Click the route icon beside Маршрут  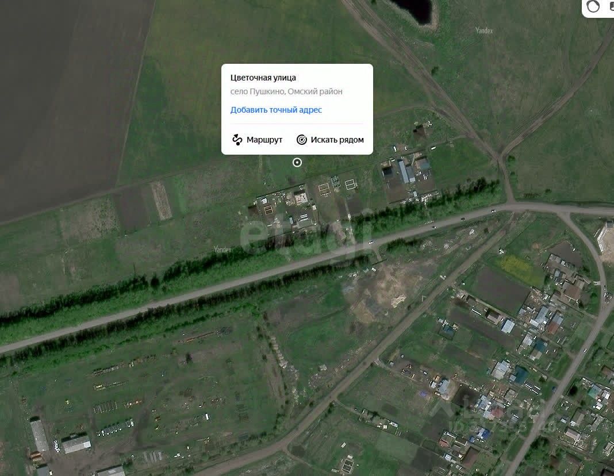pyautogui.click(x=237, y=140)
